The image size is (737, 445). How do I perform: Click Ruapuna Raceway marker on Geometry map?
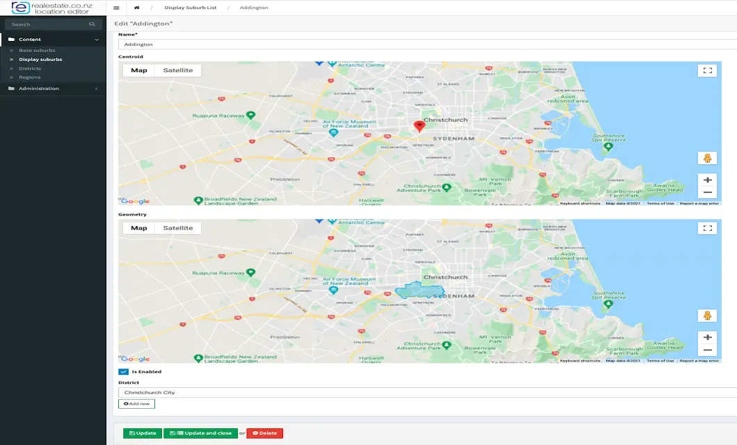pyautogui.click(x=251, y=273)
